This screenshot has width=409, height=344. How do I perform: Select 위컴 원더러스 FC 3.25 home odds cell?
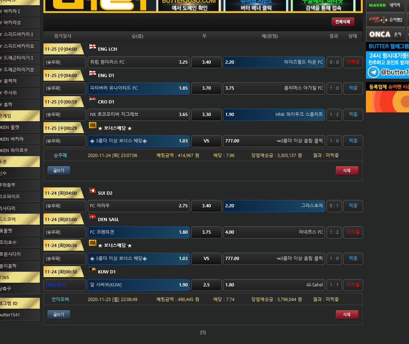[x=138, y=62]
